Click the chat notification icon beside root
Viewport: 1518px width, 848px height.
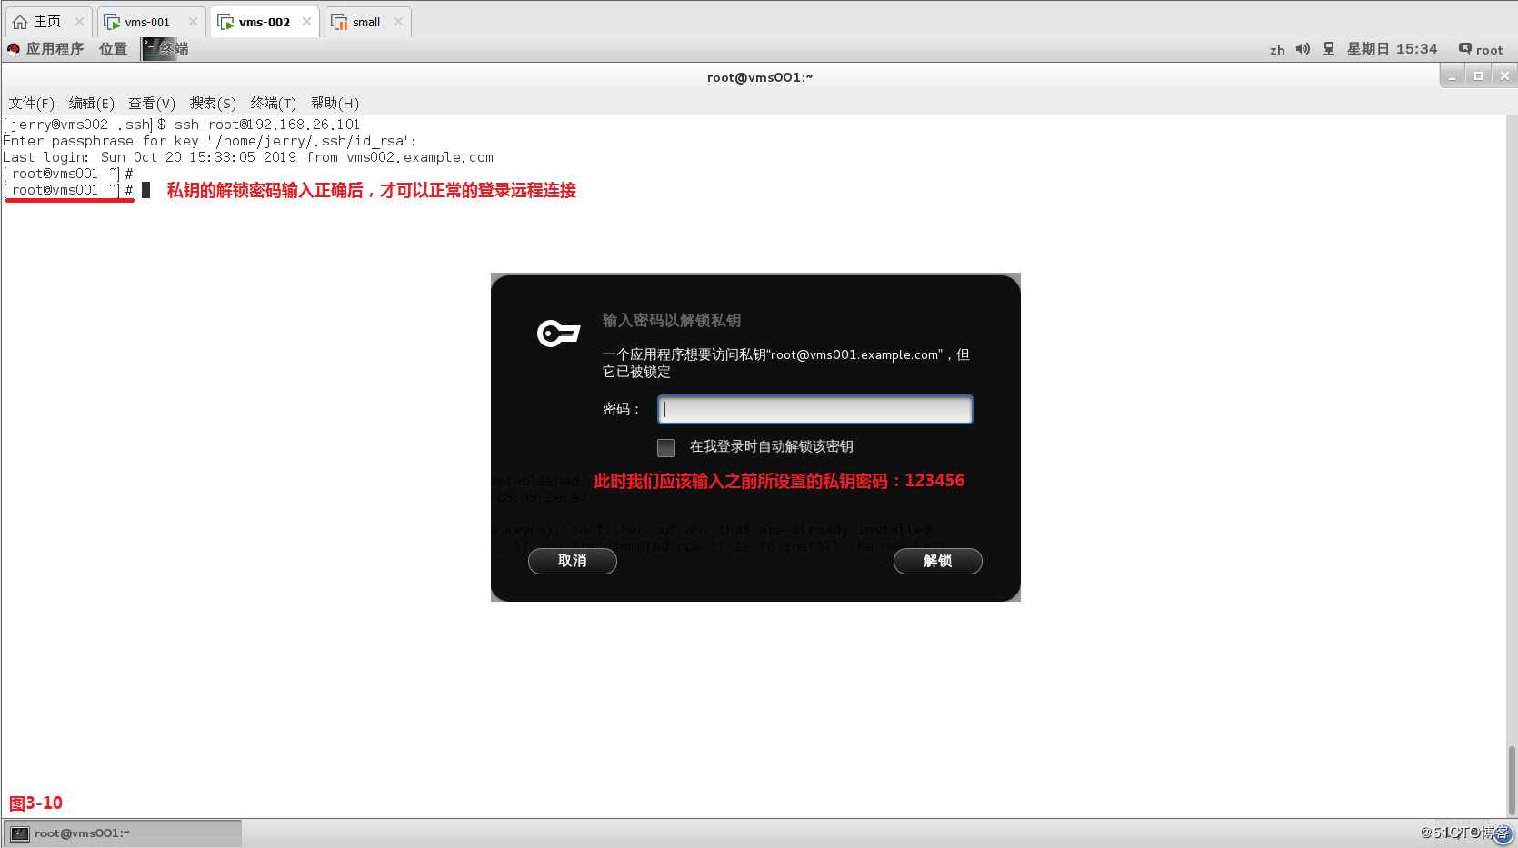tap(1463, 49)
